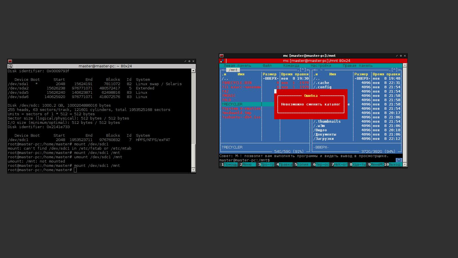
Task: Click 6 Пер~ос move function key
Action: pos(321,165)
